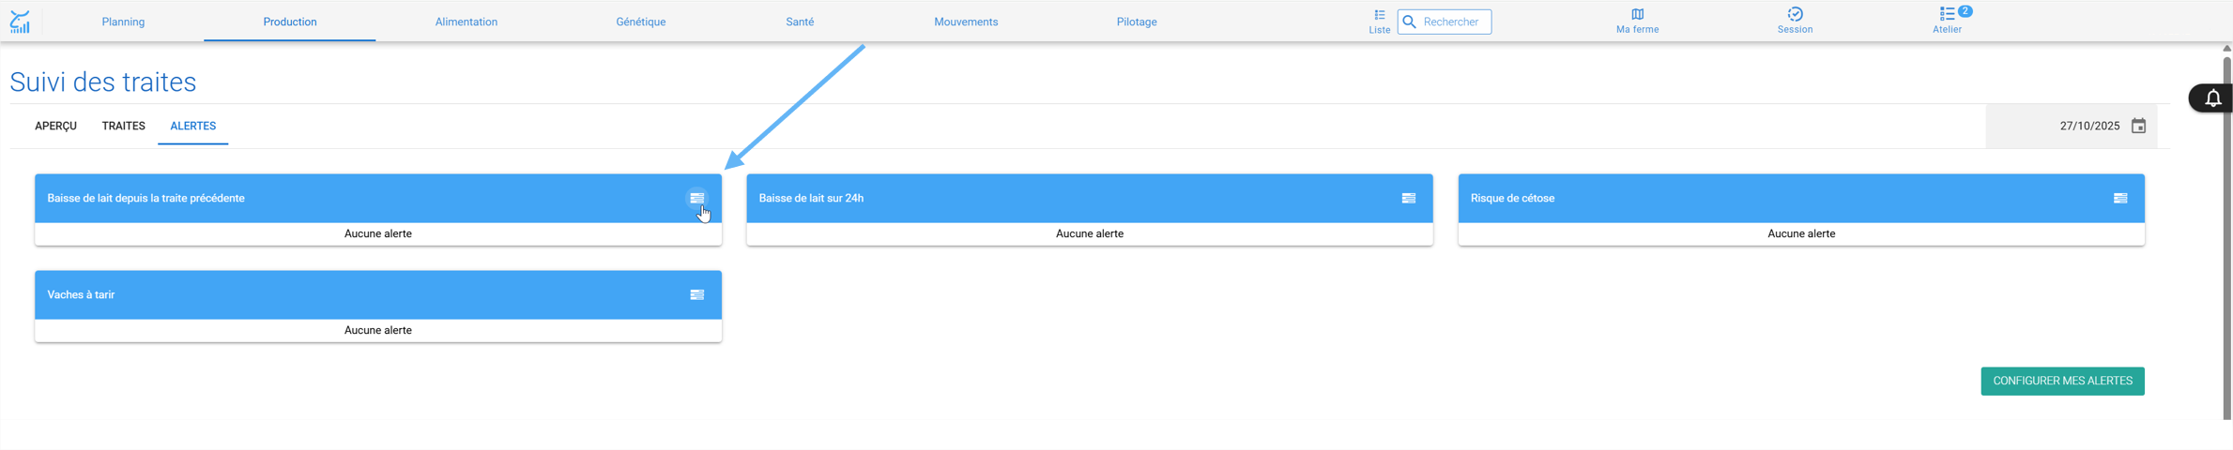Click Baisse de lait depuis la traite précédente title
Image resolution: width=2233 pixels, height=450 pixels.
coord(145,198)
